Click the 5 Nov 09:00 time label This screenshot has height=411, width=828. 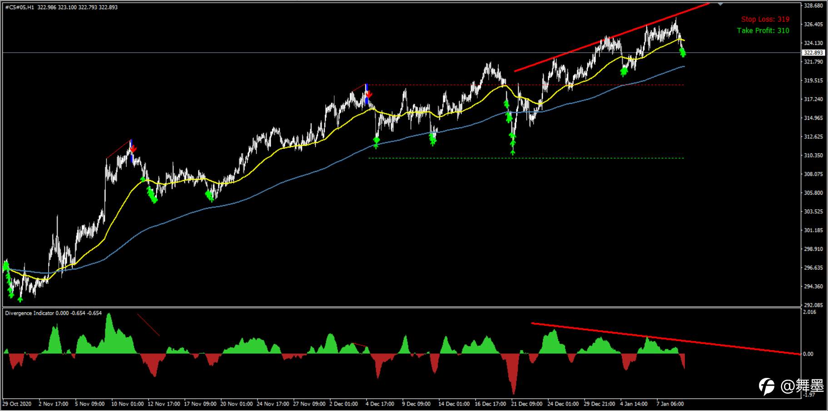[89, 404]
